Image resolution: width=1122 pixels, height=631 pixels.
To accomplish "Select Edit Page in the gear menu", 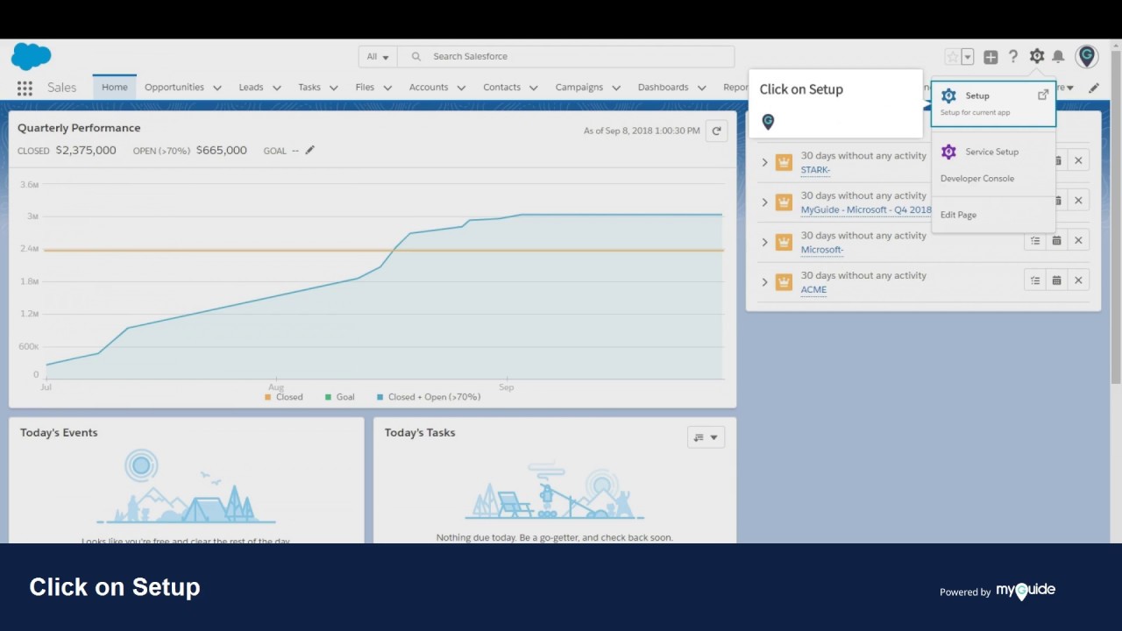I will 958,215.
